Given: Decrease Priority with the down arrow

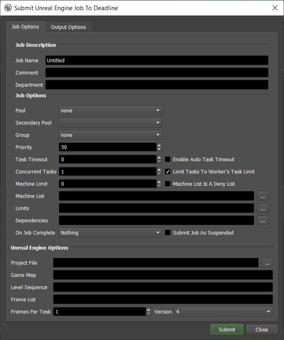Looking at the screenshot, I should click(159, 149).
